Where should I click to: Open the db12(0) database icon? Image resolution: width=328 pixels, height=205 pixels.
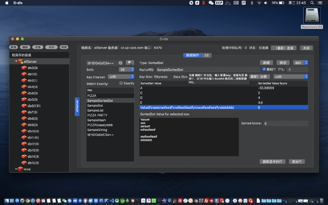(x=24, y=144)
